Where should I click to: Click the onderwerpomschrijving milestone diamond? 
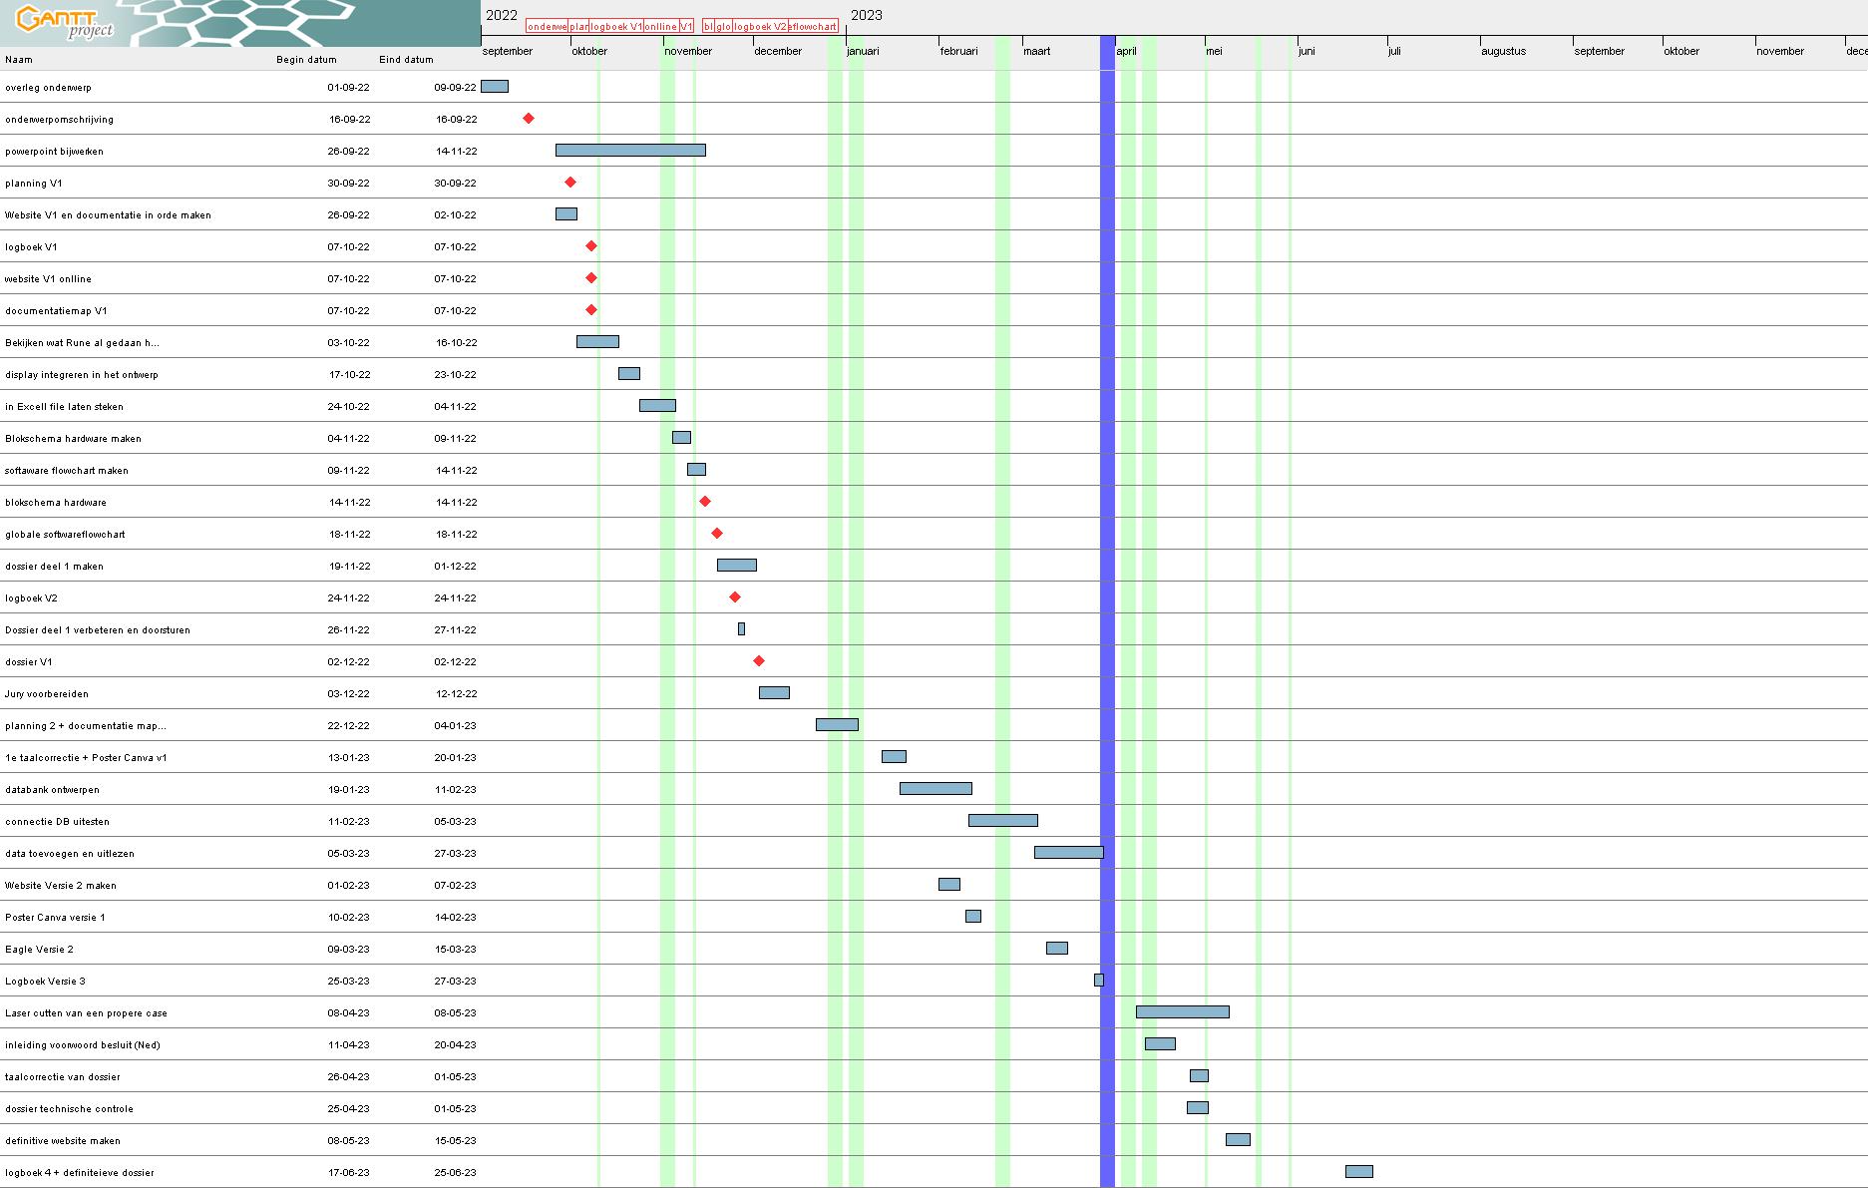tap(529, 119)
